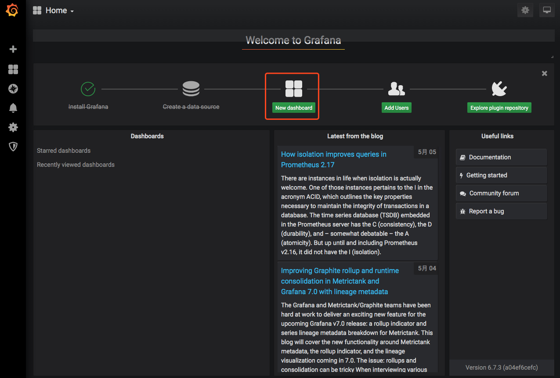Click the data source database icon
Viewport: 560px width, 378px height.
191,89
